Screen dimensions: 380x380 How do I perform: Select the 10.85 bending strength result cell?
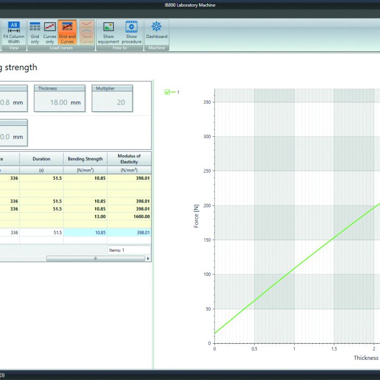click(85, 232)
